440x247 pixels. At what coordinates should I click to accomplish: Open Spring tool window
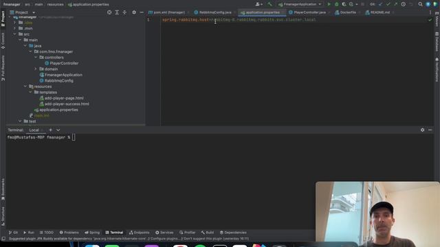92,233
